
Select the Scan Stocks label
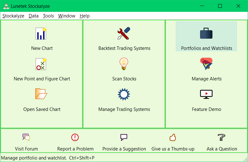124,79
